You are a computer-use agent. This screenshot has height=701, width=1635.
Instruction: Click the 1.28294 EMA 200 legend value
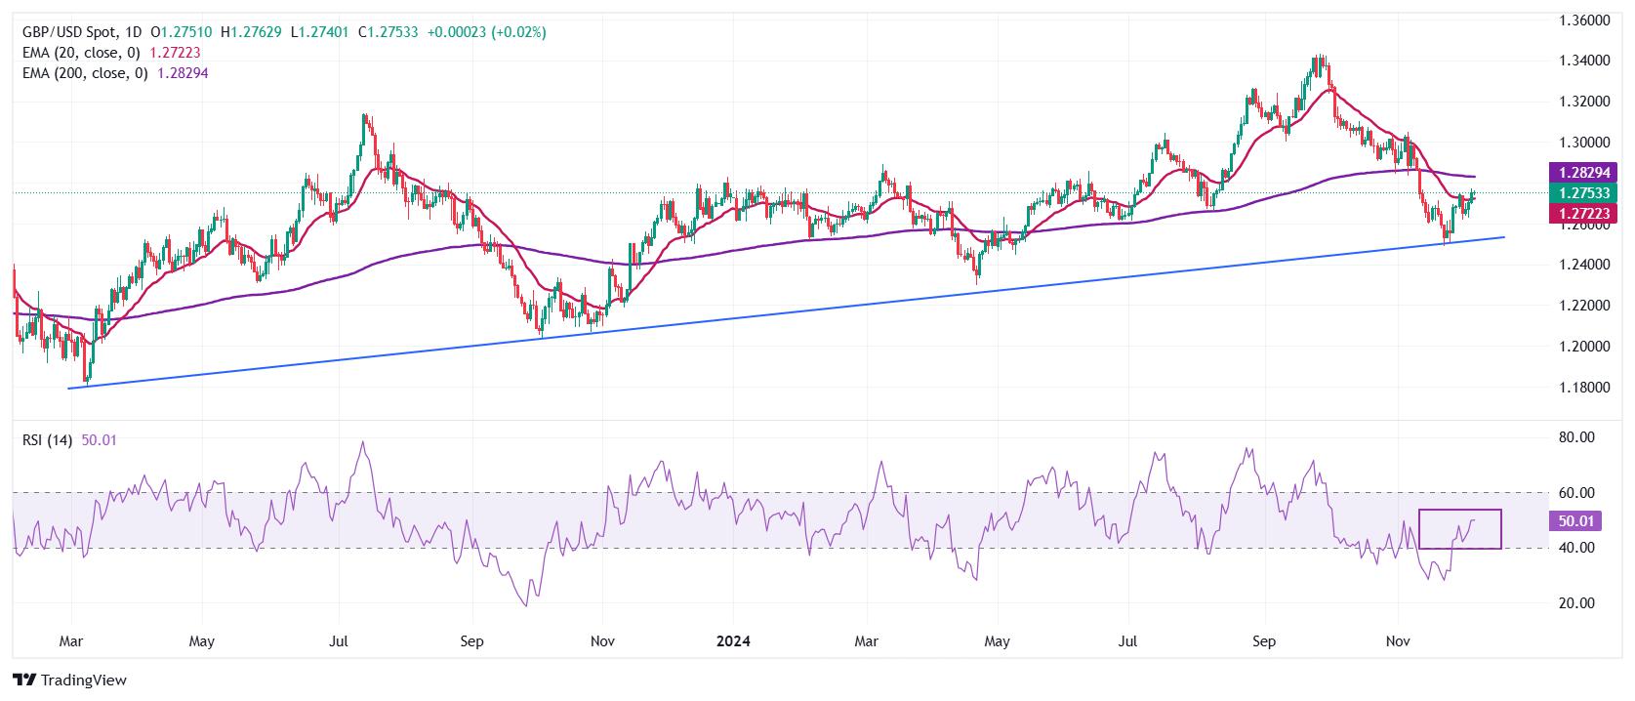[183, 73]
